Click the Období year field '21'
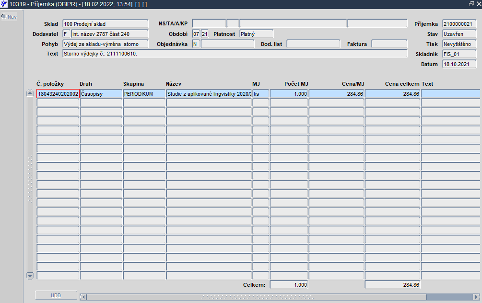 (205, 34)
